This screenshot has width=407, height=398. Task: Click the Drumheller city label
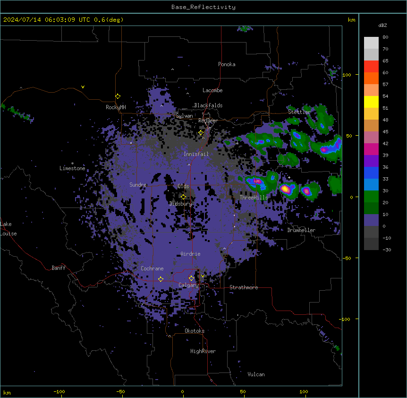pyautogui.click(x=301, y=230)
